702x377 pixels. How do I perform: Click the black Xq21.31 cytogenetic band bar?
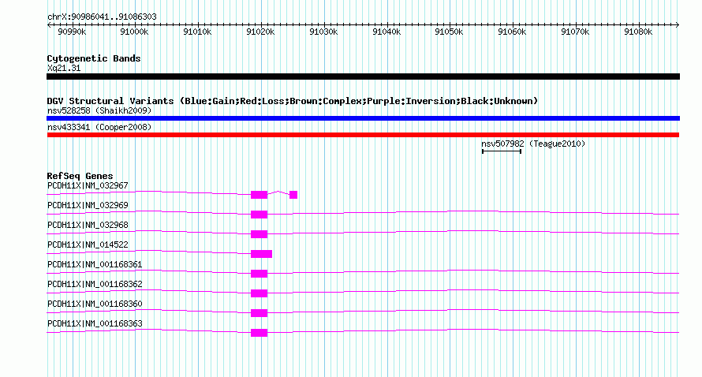(x=363, y=77)
